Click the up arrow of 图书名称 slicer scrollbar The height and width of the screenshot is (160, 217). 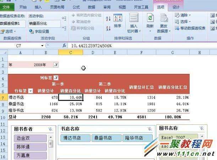(x=202, y=136)
